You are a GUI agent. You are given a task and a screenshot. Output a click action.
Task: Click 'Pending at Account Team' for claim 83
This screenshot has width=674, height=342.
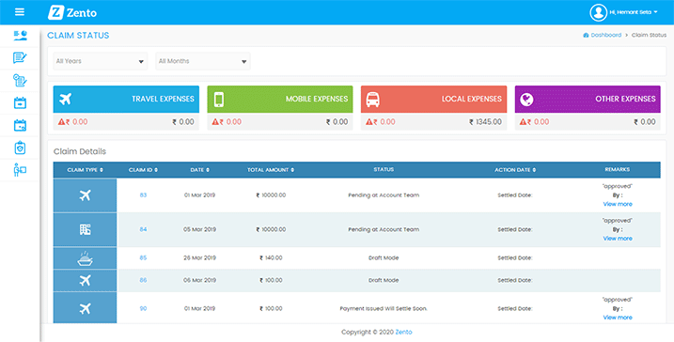point(384,195)
